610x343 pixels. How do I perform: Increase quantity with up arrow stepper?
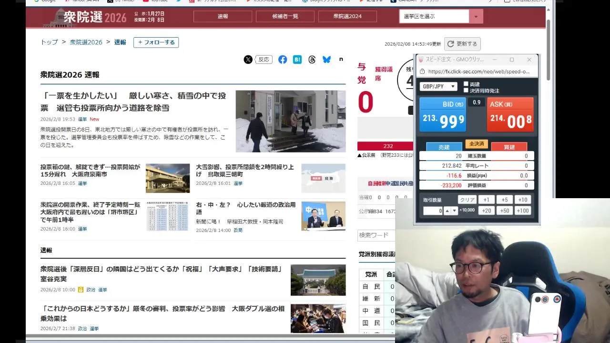coord(447,211)
